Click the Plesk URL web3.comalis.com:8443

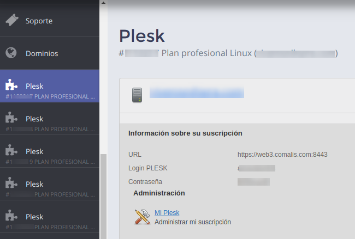click(282, 155)
